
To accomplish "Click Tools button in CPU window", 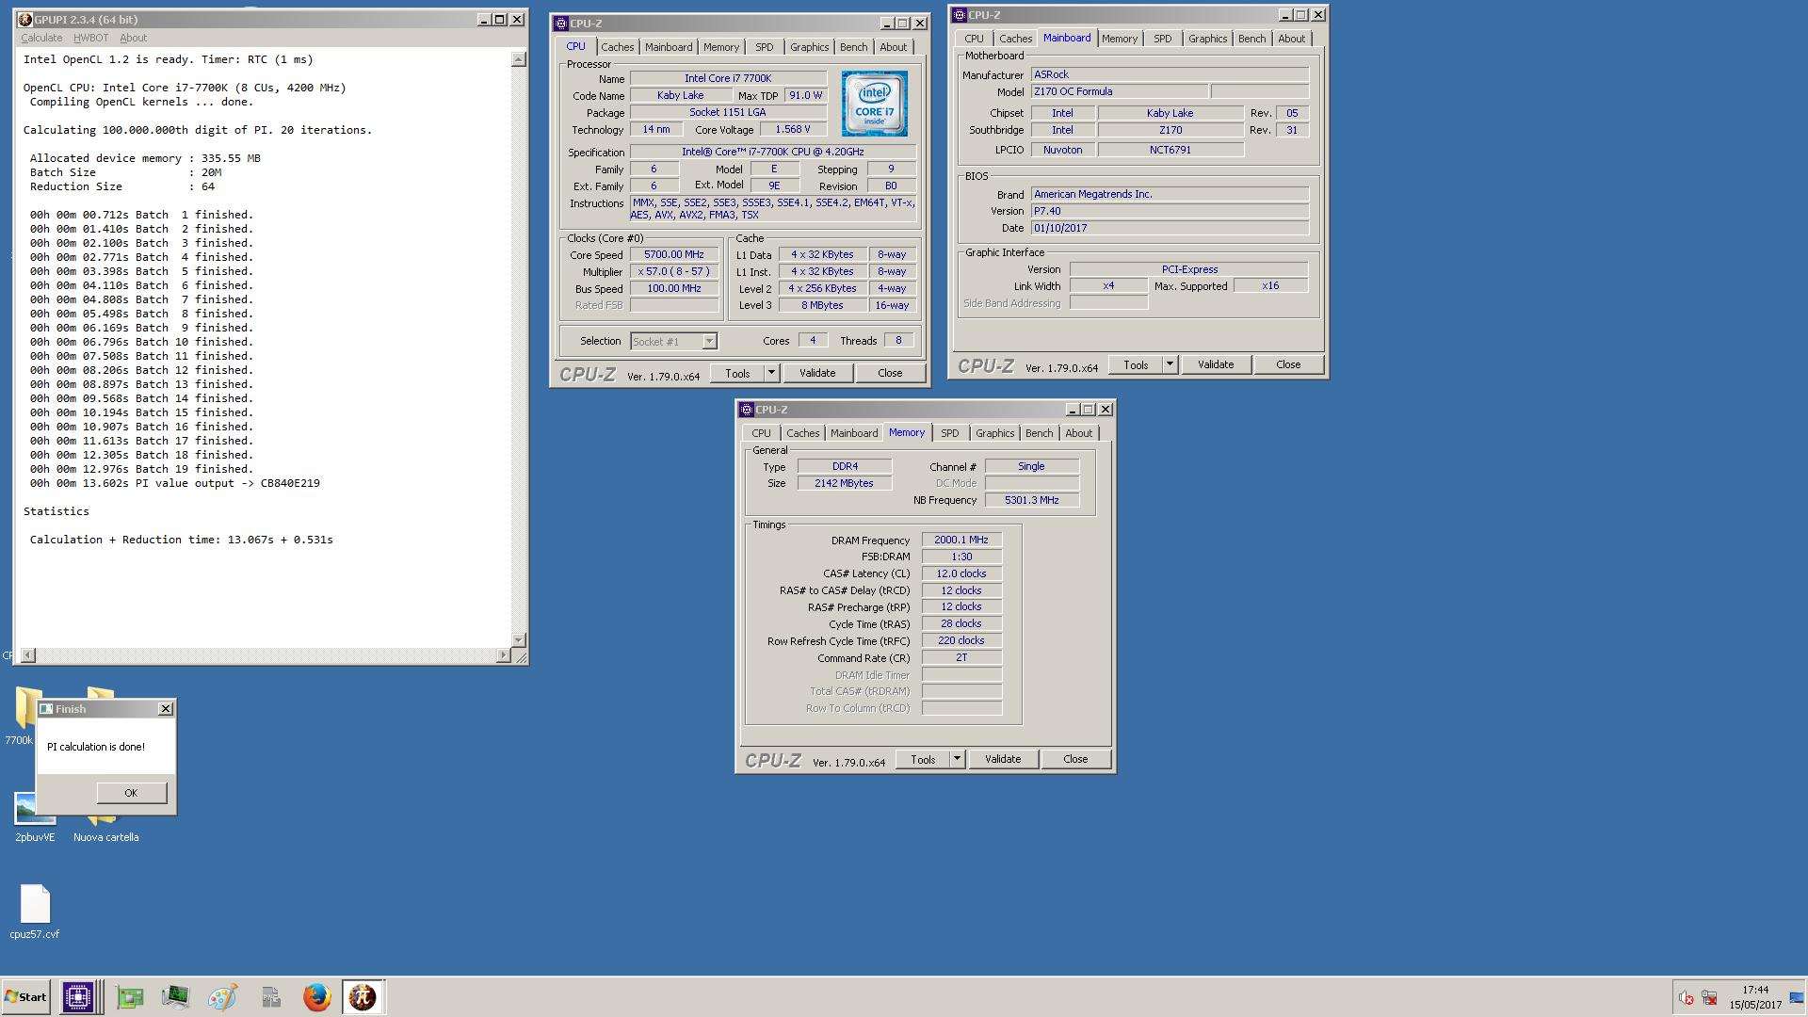I will (x=737, y=373).
